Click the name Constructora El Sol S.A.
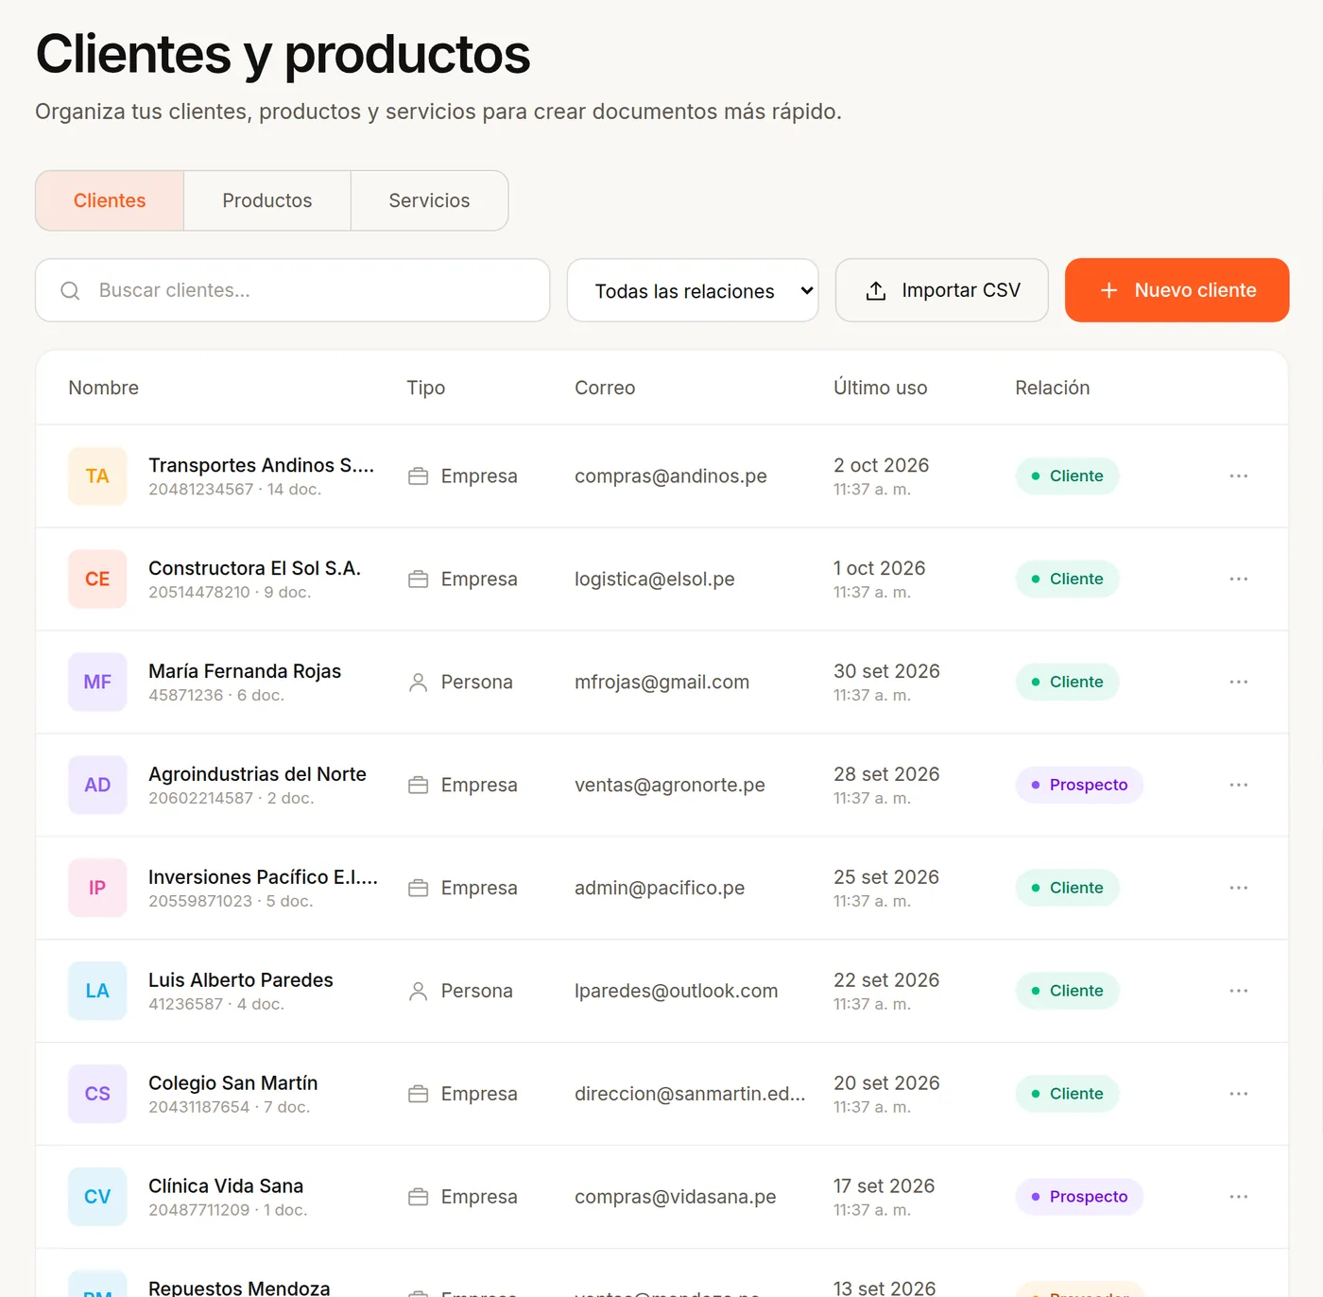 pyautogui.click(x=254, y=568)
